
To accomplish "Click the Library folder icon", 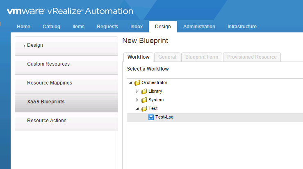I will pos(144,91).
